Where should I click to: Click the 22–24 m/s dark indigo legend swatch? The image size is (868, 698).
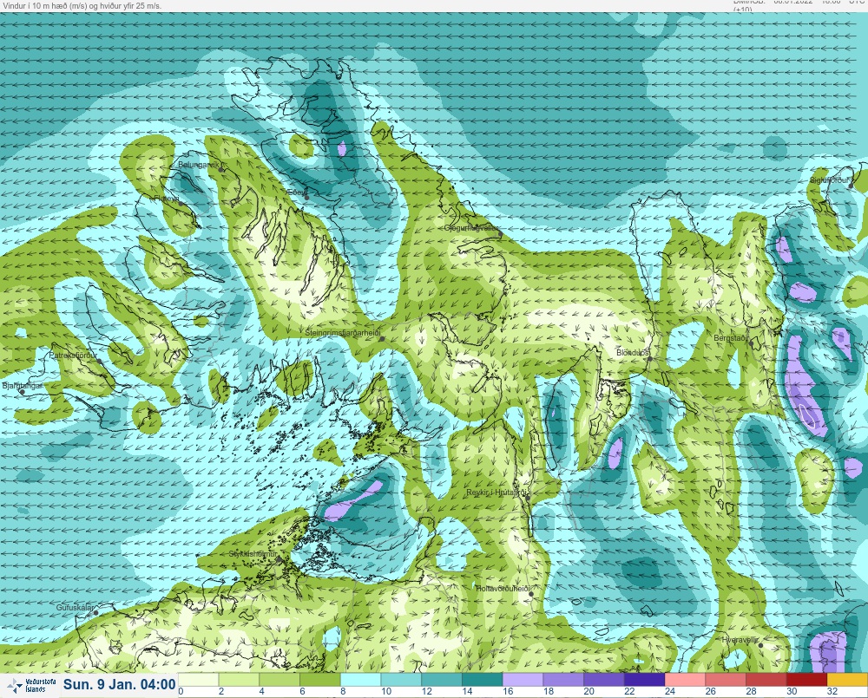coord(644,679)
